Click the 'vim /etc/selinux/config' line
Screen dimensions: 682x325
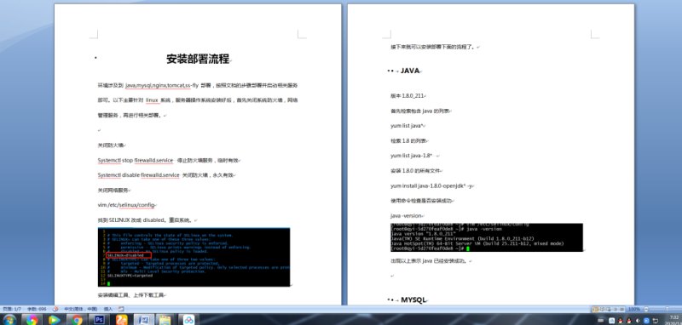pos(126,205)
